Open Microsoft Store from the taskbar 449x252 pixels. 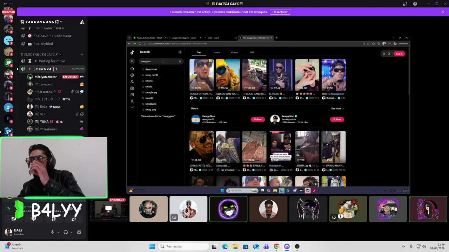pyautogui.click(x=246, y=246)
